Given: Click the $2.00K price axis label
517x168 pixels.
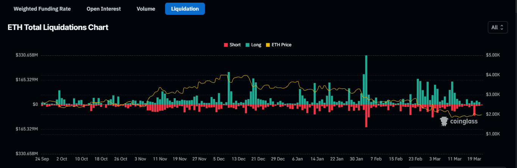Looking at the screenshot, I should (492, 114).
